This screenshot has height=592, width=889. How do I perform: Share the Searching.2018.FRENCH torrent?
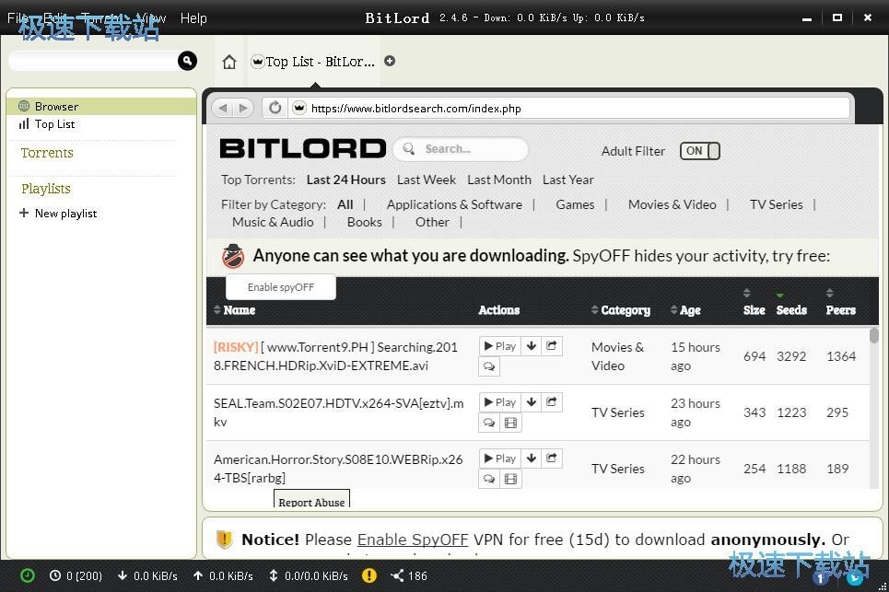pyautogui.click(x=552, y=346)
